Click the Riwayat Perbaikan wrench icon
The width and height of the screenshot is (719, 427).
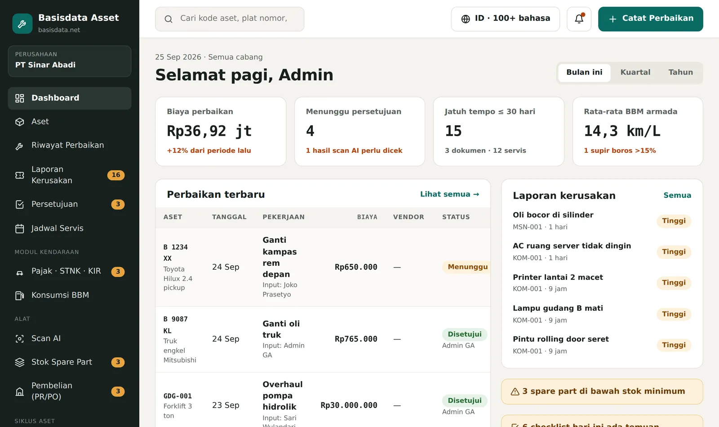pos(20,146)
